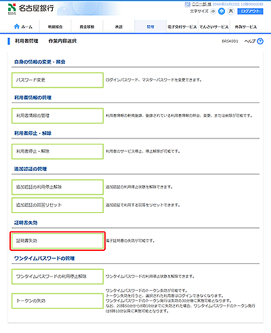Click the highlighted 証明書失効 button
The height and width of the screenshot is (333, 271).
pyautogui.click(x=58, y=241)
